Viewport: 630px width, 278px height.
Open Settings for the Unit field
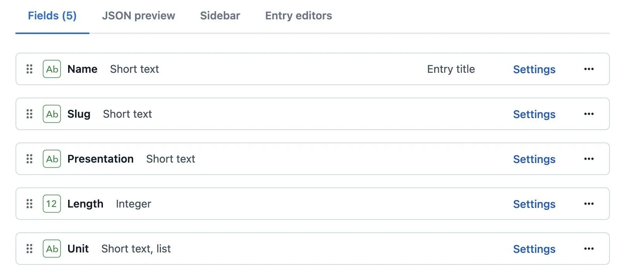(x=534, y=249)
